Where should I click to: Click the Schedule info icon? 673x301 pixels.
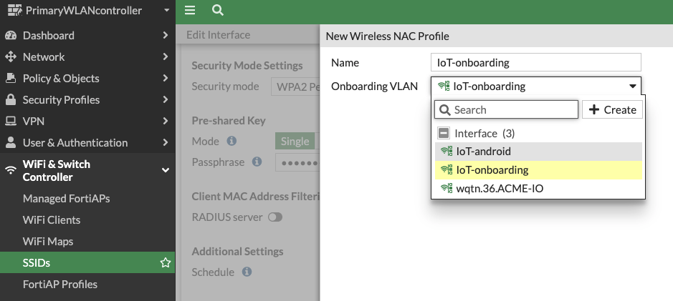tap(247, 272)
